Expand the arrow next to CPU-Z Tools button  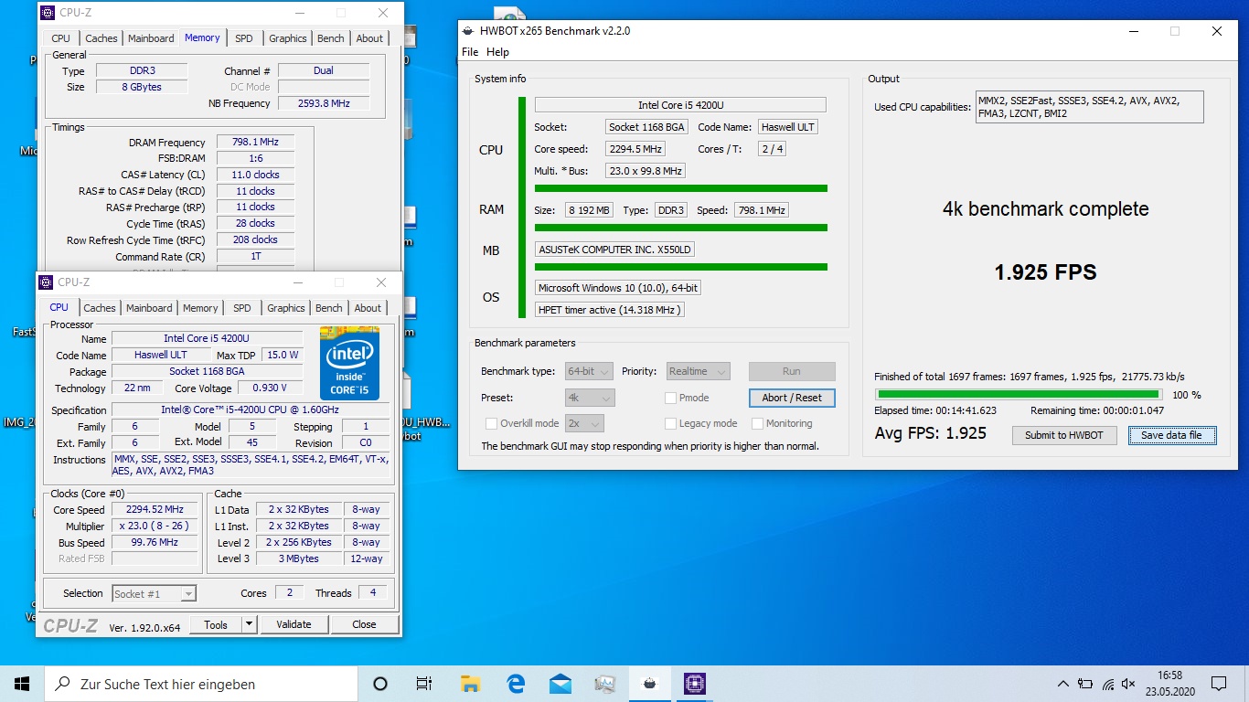pyautogui.click(x=249, y=624)
